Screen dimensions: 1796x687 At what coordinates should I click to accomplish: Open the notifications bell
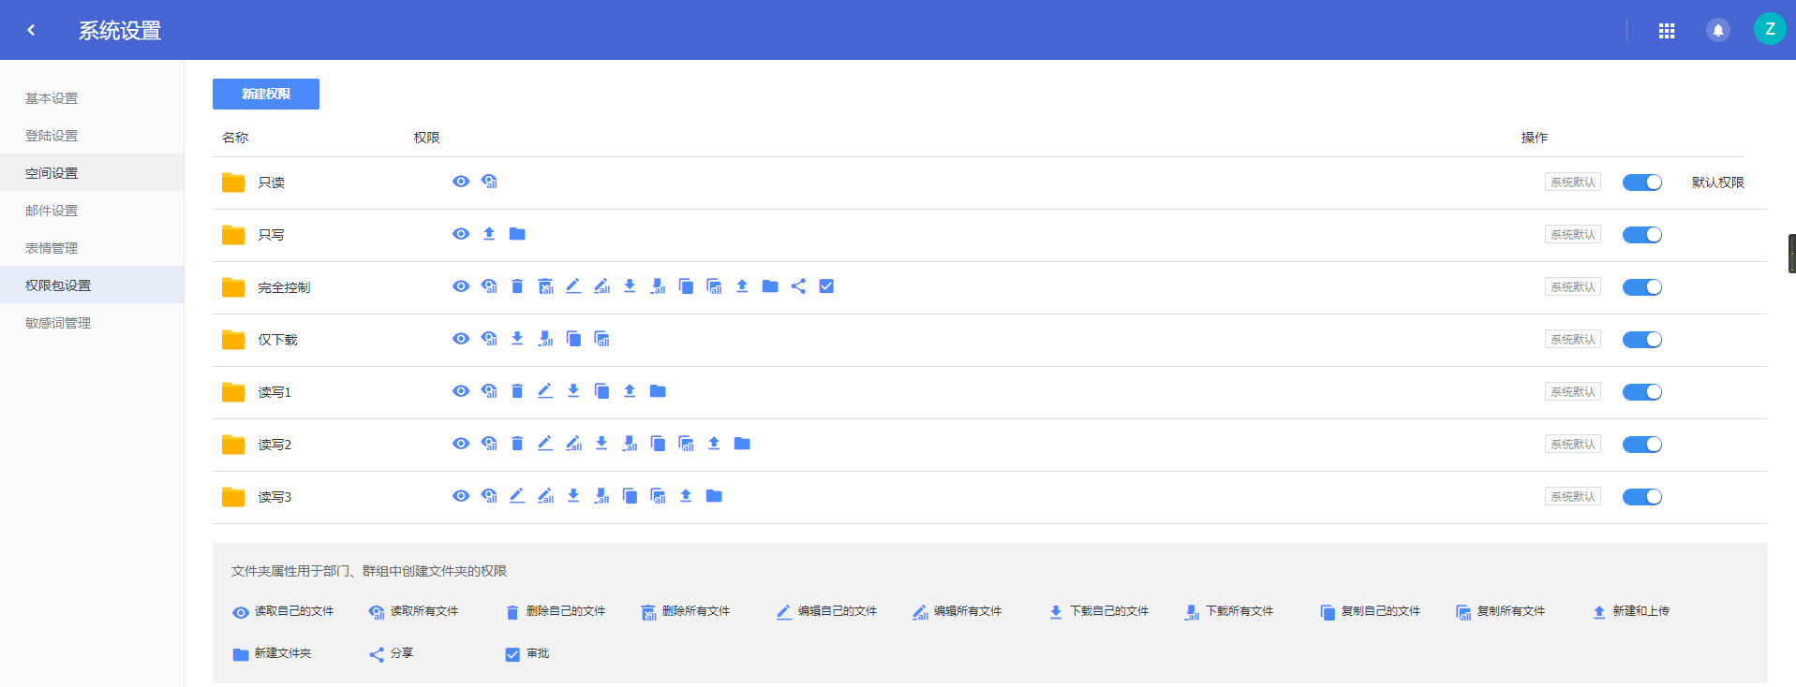(1718, 31)
